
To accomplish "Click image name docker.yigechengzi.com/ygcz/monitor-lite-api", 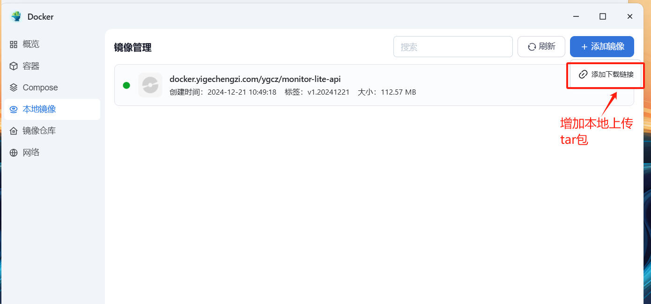I will coord(255,79).
